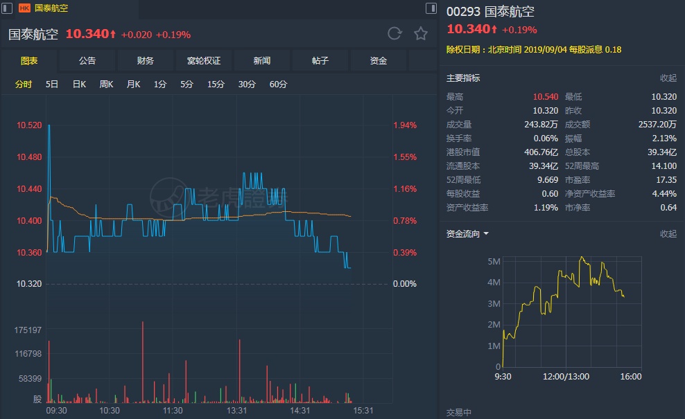Toggle the right panel layout icon
This screenshot has width=685, height=419.
coord(431,8)
